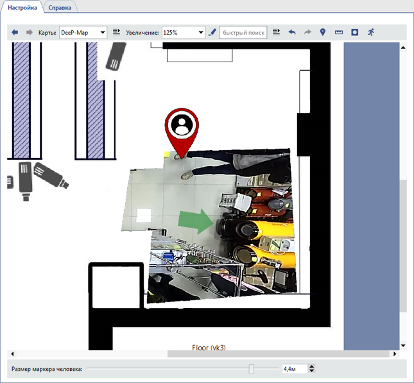This screenshot has height=383, width=414.
Task: Click the running person icon
Action: [x=370, y=32]
